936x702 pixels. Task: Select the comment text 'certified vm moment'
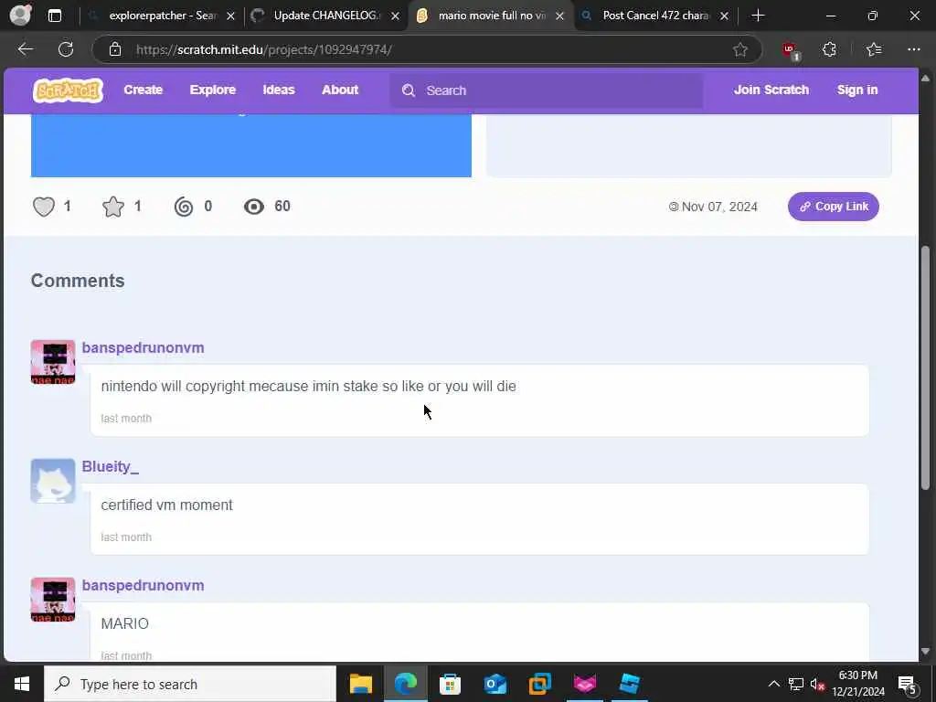[166, 505]
